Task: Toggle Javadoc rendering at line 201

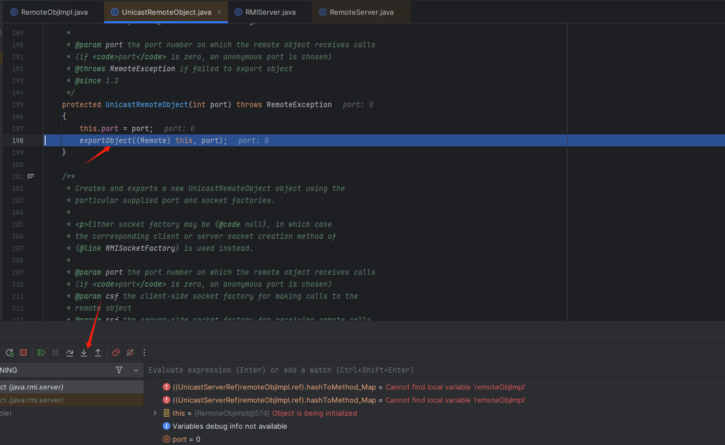Action: click(31, 176)
